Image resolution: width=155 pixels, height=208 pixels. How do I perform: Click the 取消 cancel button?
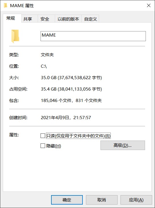pyautogui.click(x=102, y=200)
